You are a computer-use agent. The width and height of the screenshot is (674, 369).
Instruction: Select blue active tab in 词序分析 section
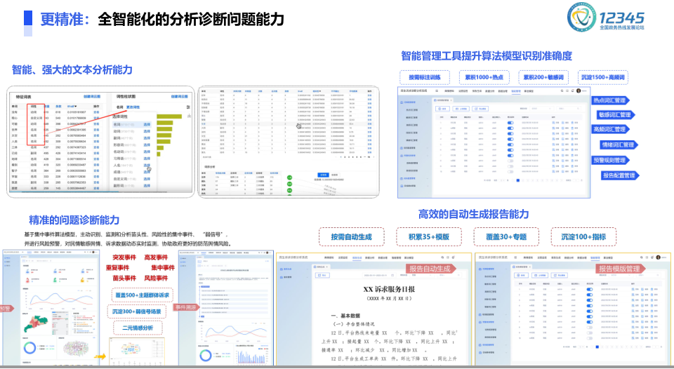[x=323, y=175]
